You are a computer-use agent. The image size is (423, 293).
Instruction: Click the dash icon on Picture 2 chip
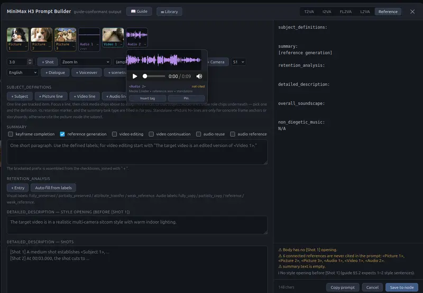(x=50, y=46)
